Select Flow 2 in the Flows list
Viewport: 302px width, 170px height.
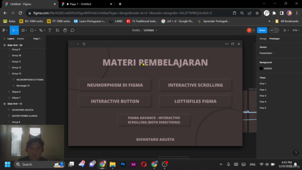coord(263,90)
